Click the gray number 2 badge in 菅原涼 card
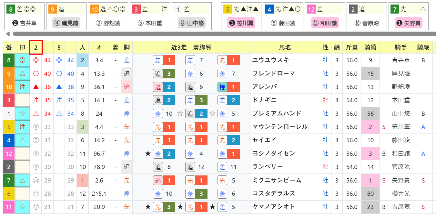 point(353,9)
